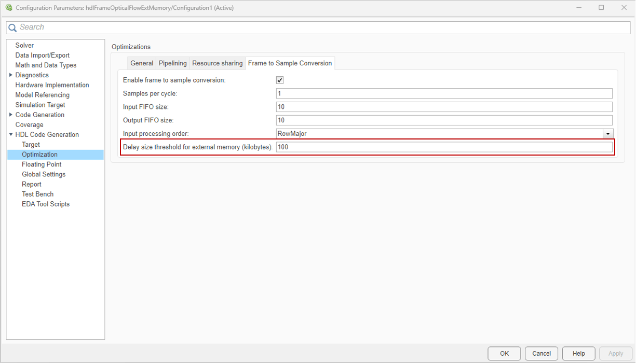Viewport: 636px width, 363px height.
Task: Open the Test Bench settings page
Action: click(x=37, y=194)
